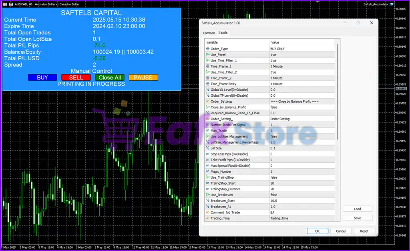Viewport: 410px width, 251px height.
Task: Click the Take Profit Pips integer icon
Action: [x=208, y=160]
